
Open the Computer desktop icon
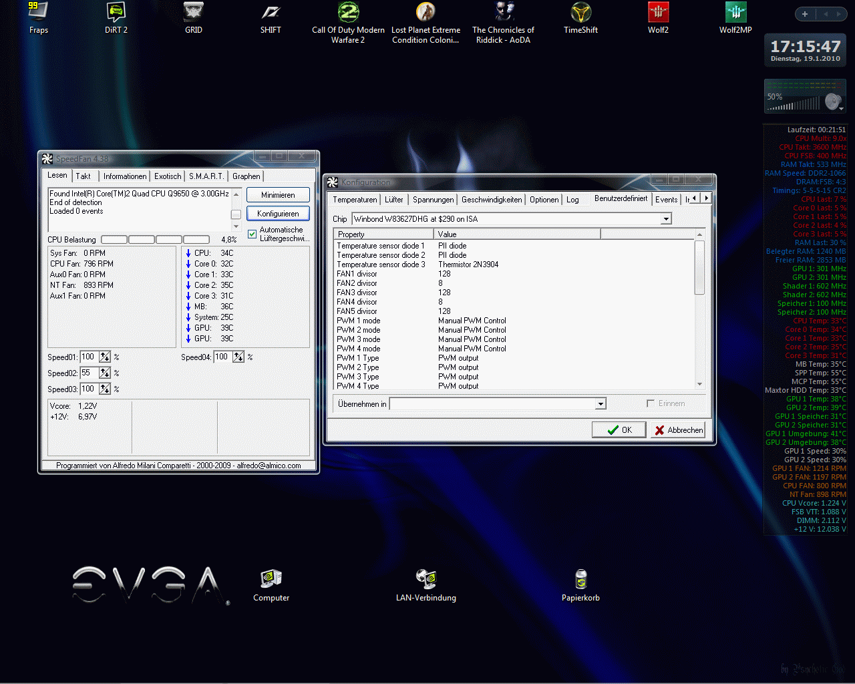(x=271, y=585)
